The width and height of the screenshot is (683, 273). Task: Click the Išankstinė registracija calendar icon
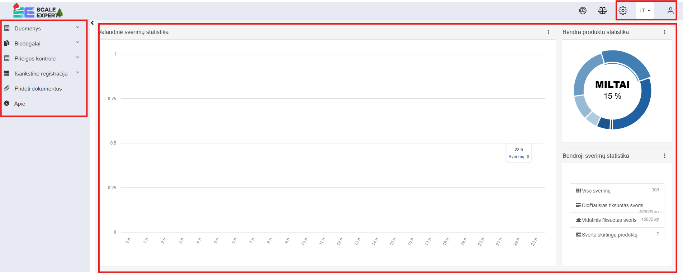coord(6,73)
